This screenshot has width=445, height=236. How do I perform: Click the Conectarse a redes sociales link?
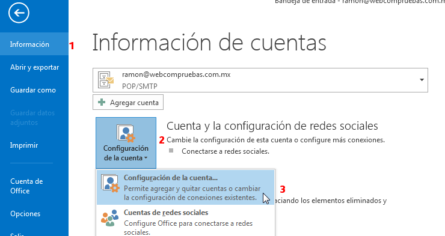226,151
